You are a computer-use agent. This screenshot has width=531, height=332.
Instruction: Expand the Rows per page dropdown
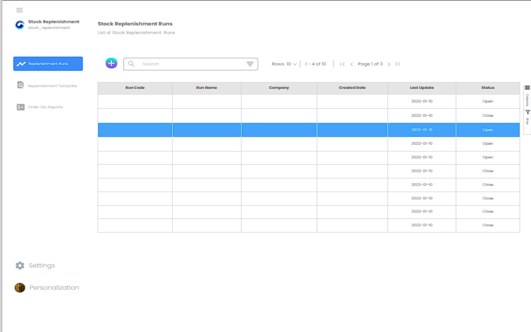pyautogui.click(x=291, y=64)
